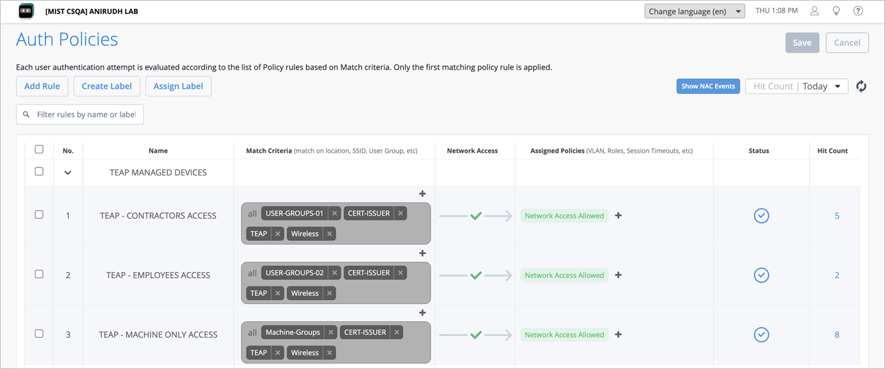Click the refresh hit count icon
The width and height of the screenshot is (885, 369).
[x=862, y=86]
